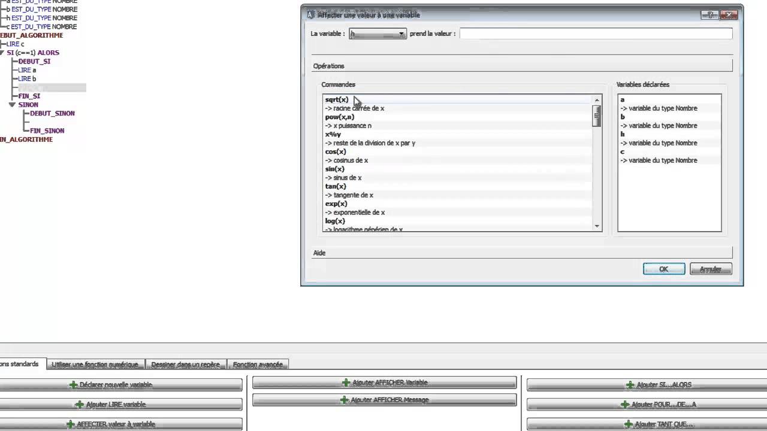Click the Opérations section header

523,66
